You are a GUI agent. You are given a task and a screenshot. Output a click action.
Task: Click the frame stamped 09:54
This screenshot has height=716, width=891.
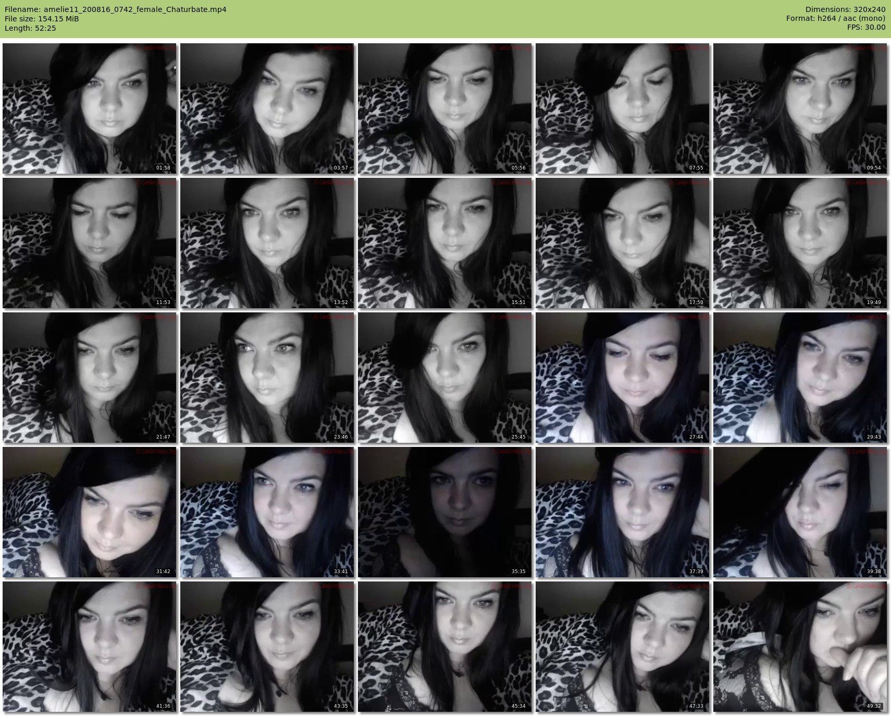pos(800,108)
